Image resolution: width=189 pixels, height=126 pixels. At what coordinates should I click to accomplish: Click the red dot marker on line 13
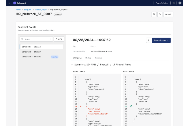click(x=81, y=106)
